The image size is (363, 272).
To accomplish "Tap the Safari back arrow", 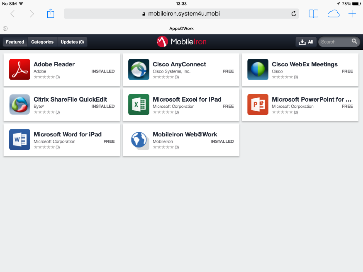I will (12, 14).
